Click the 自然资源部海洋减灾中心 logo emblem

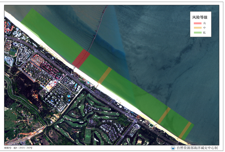[173, 148]
